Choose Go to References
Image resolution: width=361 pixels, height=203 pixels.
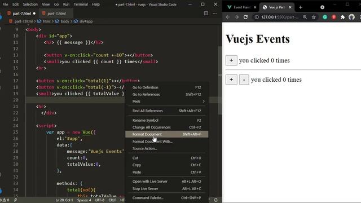[167, 94]
